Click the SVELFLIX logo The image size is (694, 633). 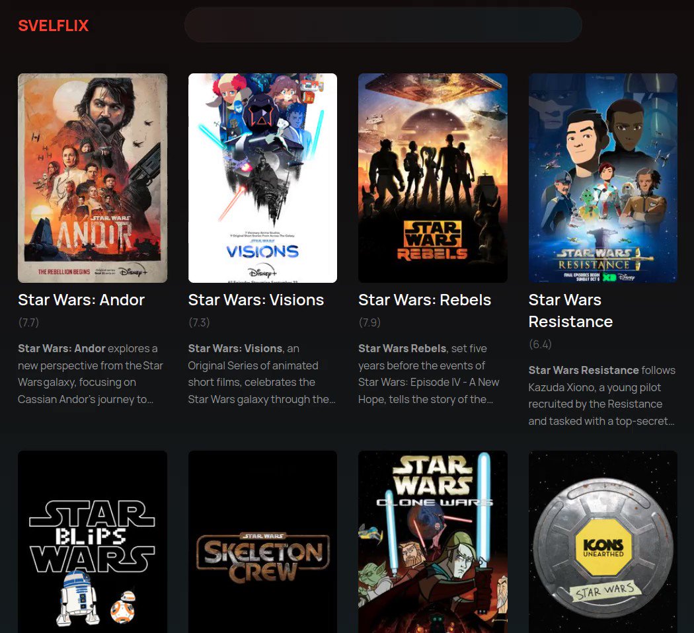pos(54,26)
